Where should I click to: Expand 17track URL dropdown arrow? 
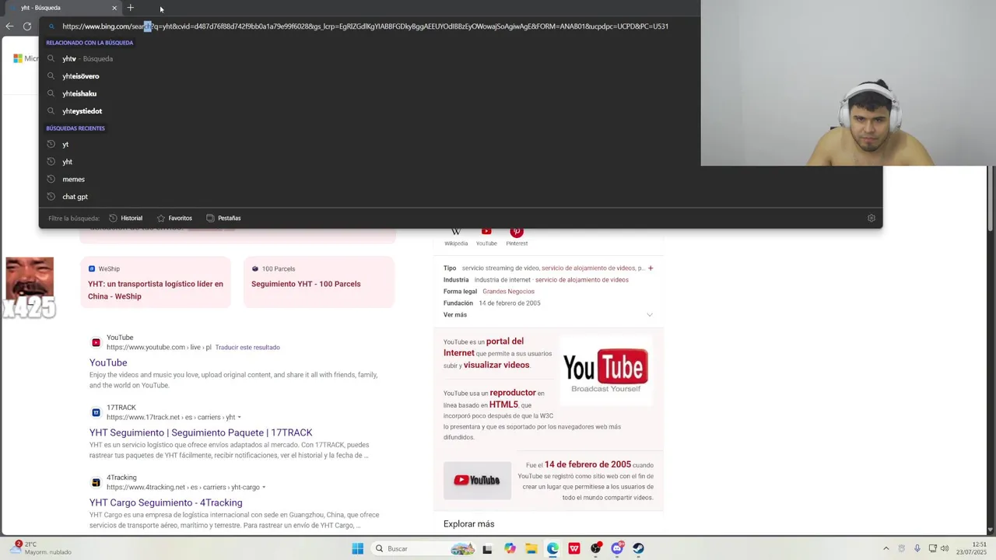(239, 418)
